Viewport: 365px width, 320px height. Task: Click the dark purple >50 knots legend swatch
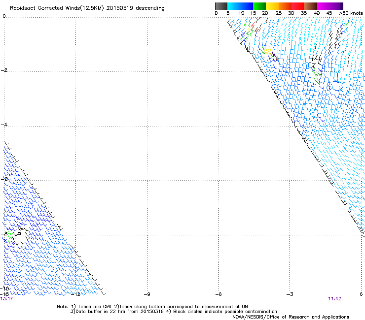tap(341, 6)
